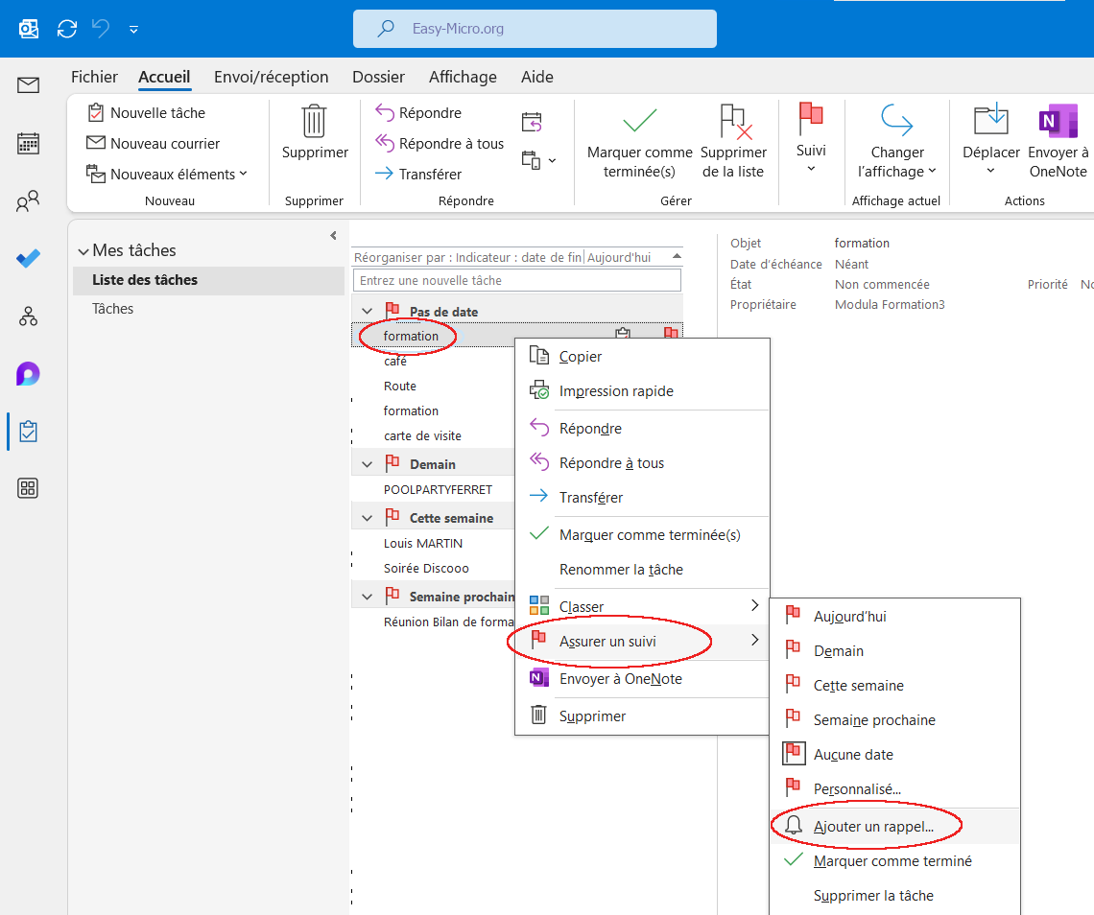Screen dimensions: 1094x915
Task: Switch to the Affichage tab
Action: pos(463,77)
